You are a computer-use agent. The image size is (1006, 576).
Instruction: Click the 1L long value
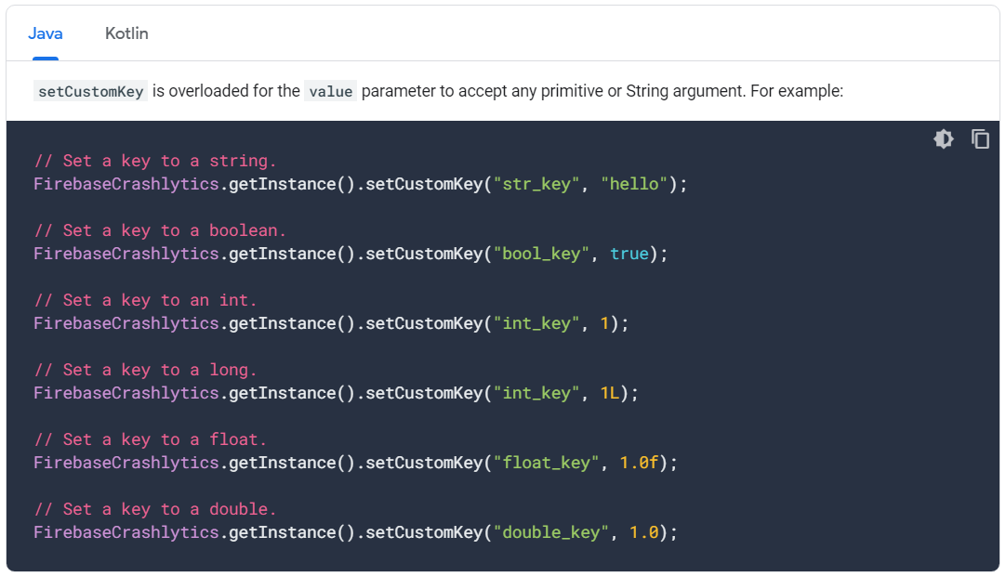click(610, 393)
